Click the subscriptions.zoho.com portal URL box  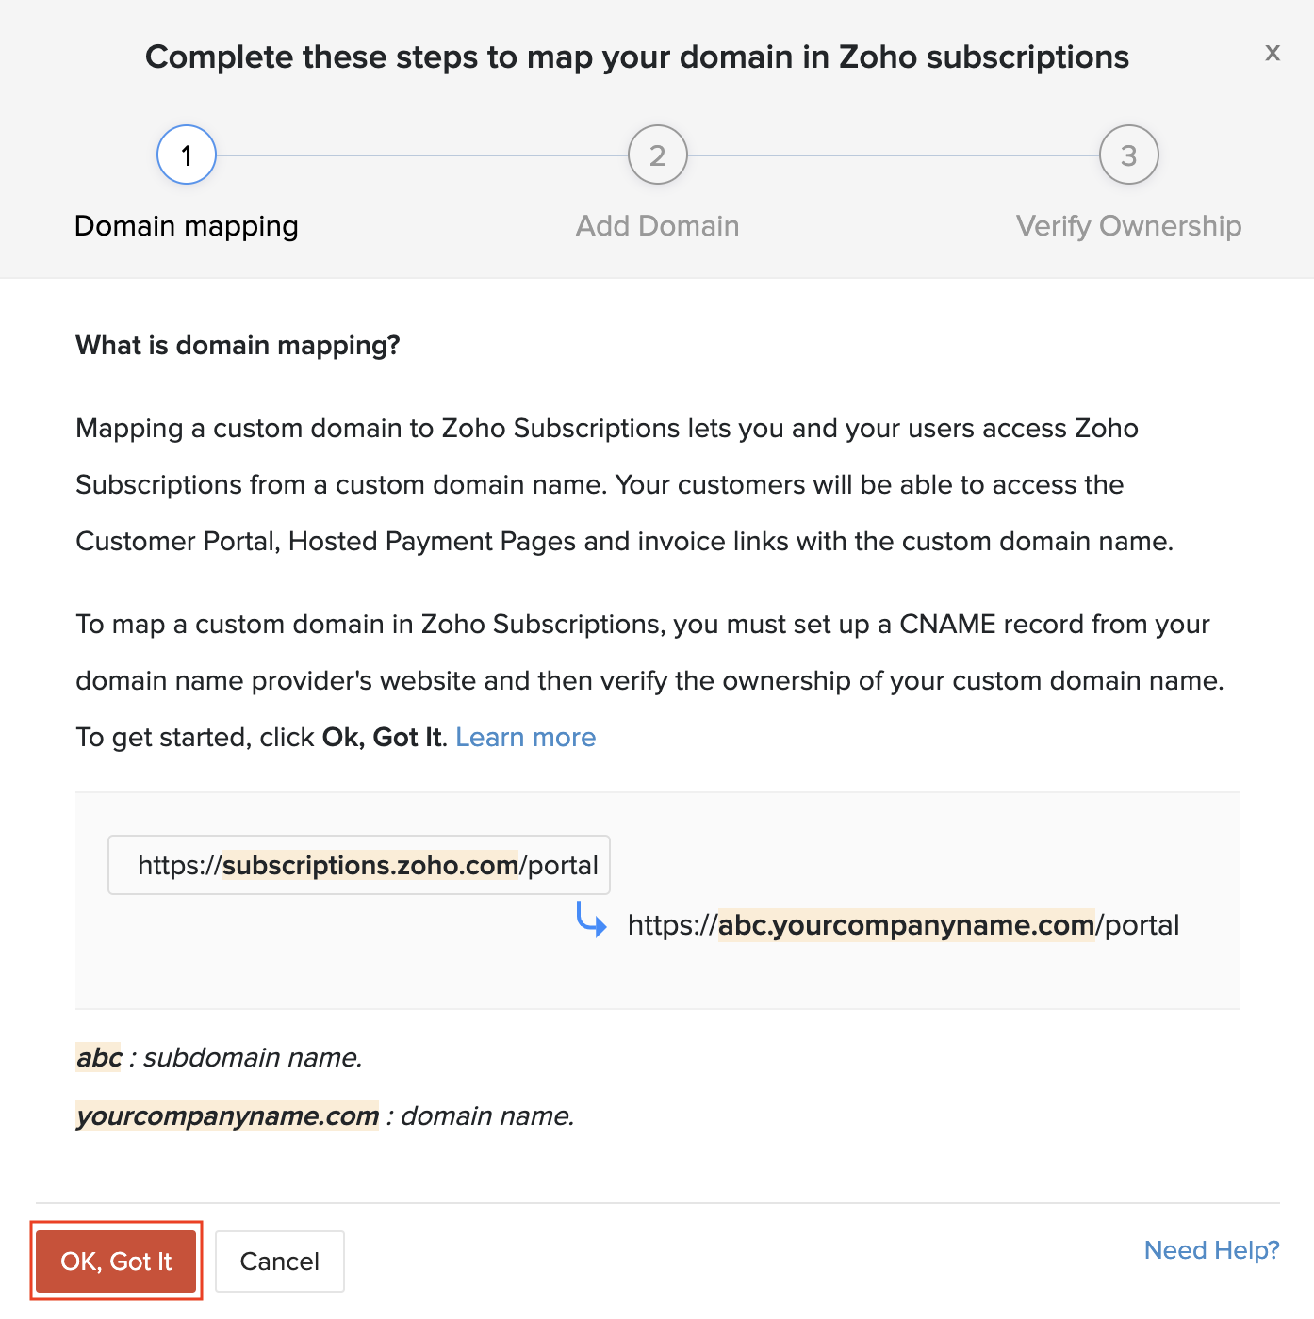358,865
